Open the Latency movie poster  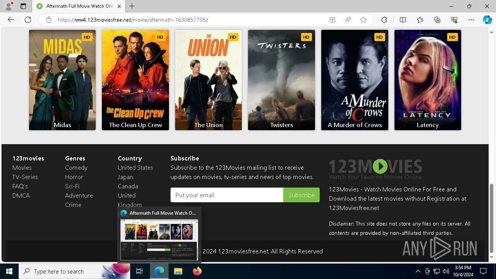coord(428,80)
